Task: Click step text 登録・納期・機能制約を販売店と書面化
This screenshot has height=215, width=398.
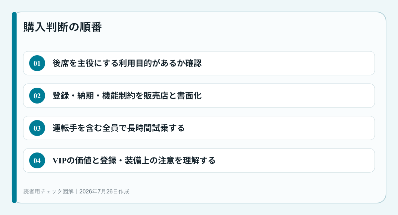Action: [x=127, y=96]
